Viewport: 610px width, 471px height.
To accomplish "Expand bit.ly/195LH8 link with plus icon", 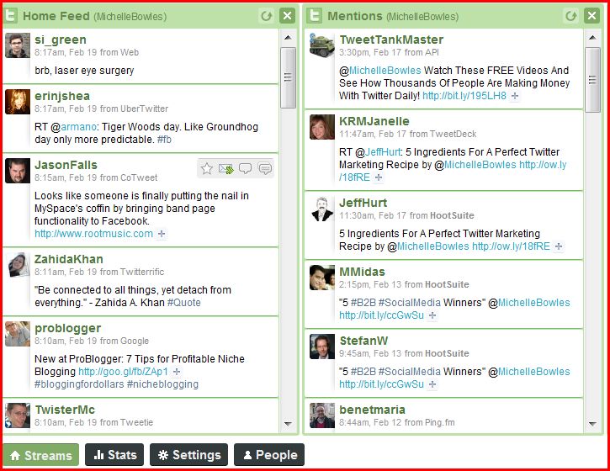I will click(515, 96).
